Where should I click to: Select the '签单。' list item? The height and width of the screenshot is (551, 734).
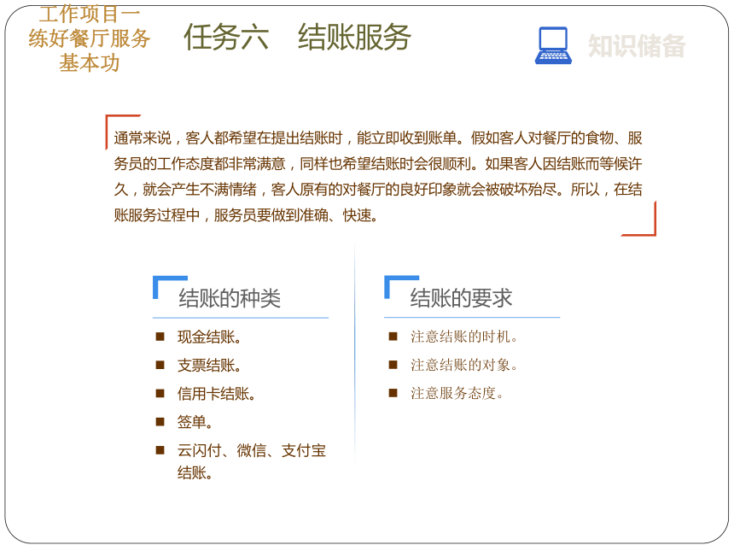click(195, 422)
